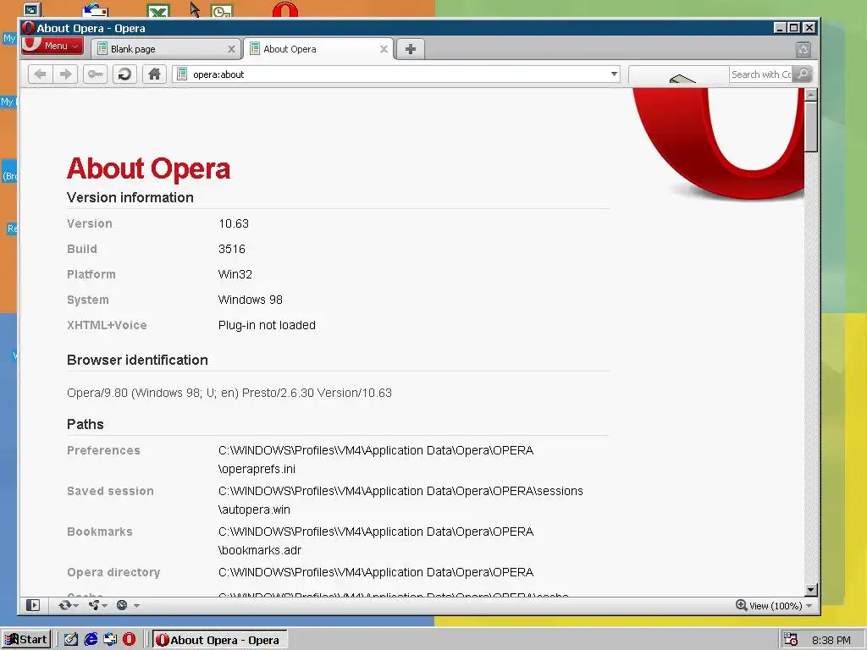This screenshot has width=867, height=650.
Task: Click the Preferences path label
Action: click(x=103, y=450)
